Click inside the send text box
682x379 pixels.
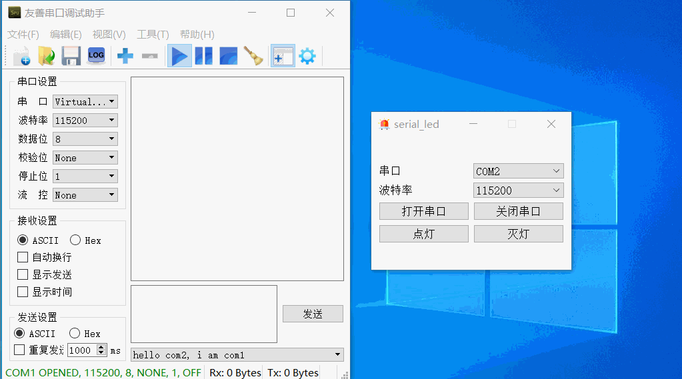pos(204,314)
